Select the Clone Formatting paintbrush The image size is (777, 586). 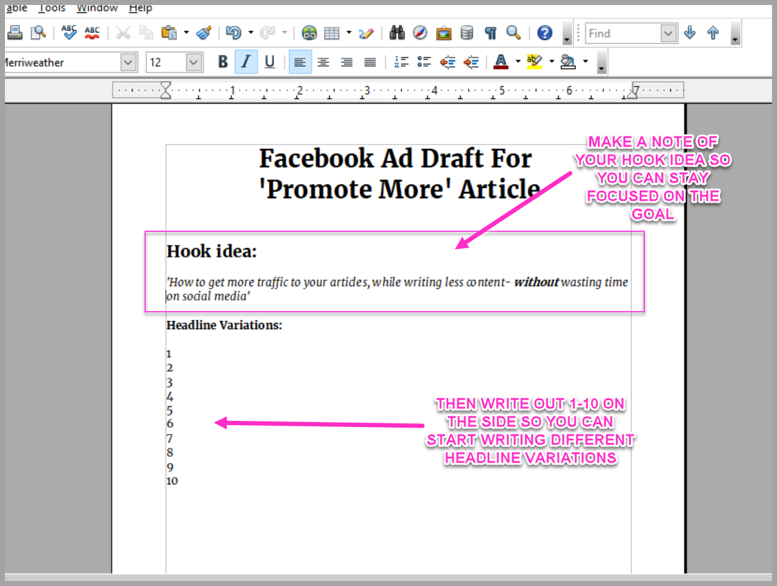coord(204,33)
